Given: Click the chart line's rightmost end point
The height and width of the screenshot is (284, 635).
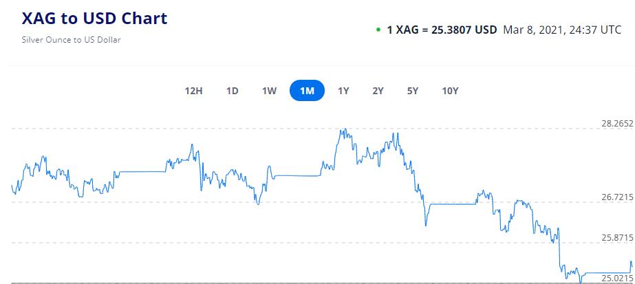Looking at the screenshot, I should click(x=632, y=267).
